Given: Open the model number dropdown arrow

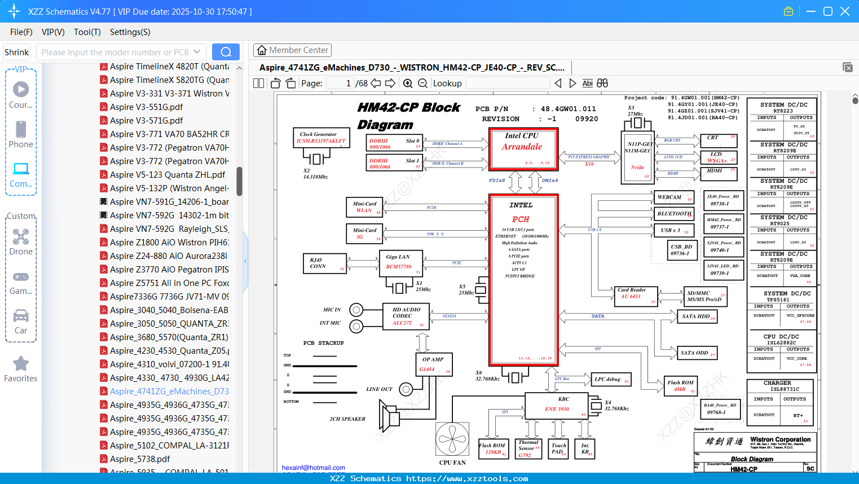Looking at the screenshot, I should click(197, 52).
